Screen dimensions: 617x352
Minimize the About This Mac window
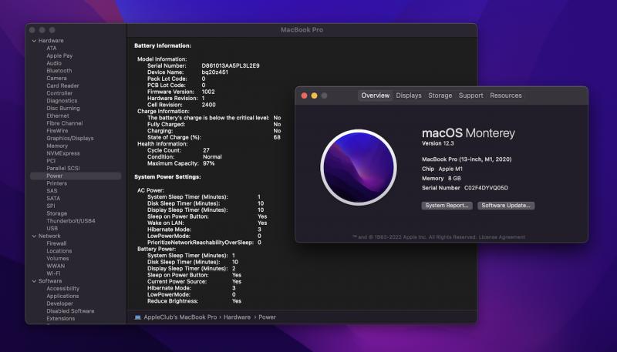(314, 96)
